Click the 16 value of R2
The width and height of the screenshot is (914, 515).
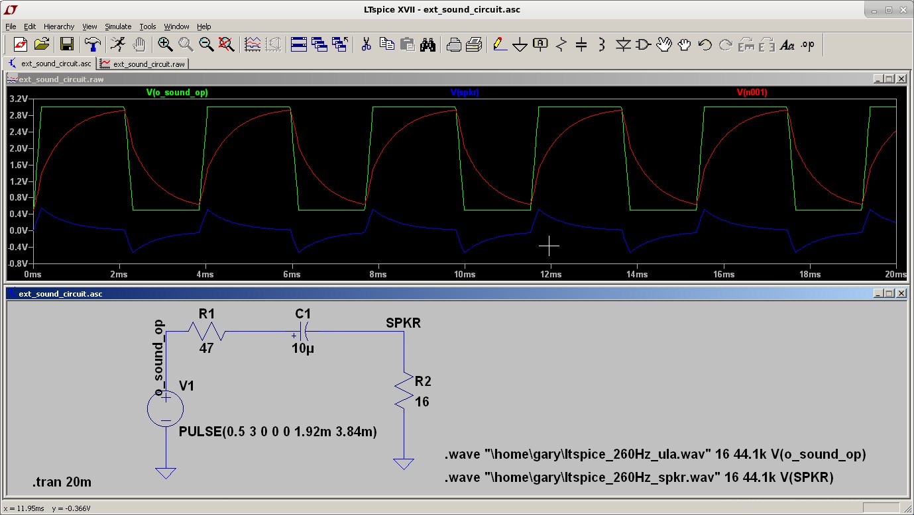click(422, 402)
